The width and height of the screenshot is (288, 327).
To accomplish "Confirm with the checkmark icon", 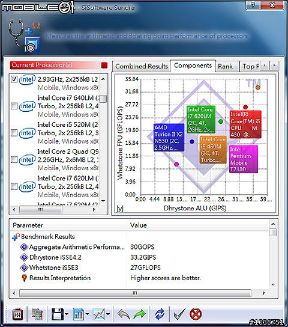I will [x=179, y=314].
